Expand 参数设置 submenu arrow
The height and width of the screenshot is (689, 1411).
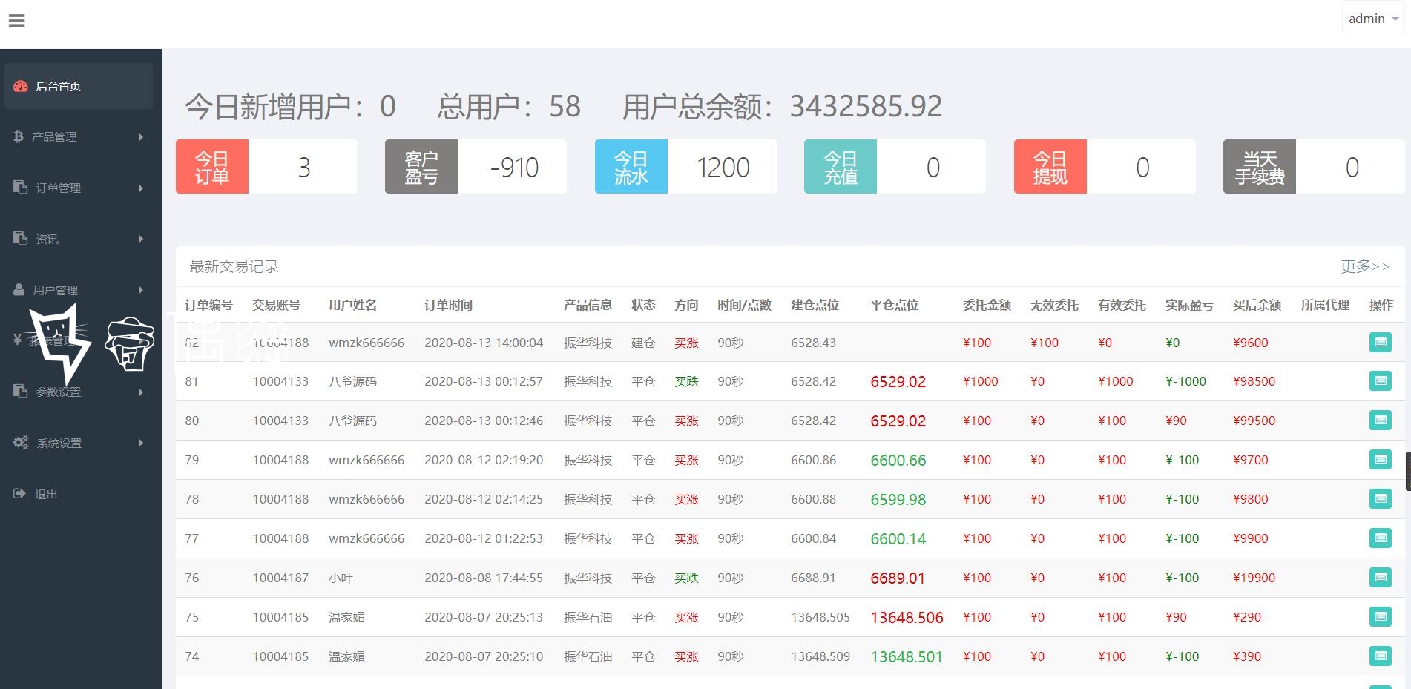pos(141,392)
